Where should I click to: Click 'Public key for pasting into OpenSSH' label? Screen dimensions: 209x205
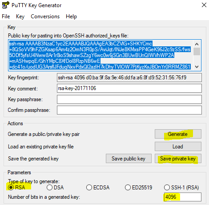[x=68, y=36]
